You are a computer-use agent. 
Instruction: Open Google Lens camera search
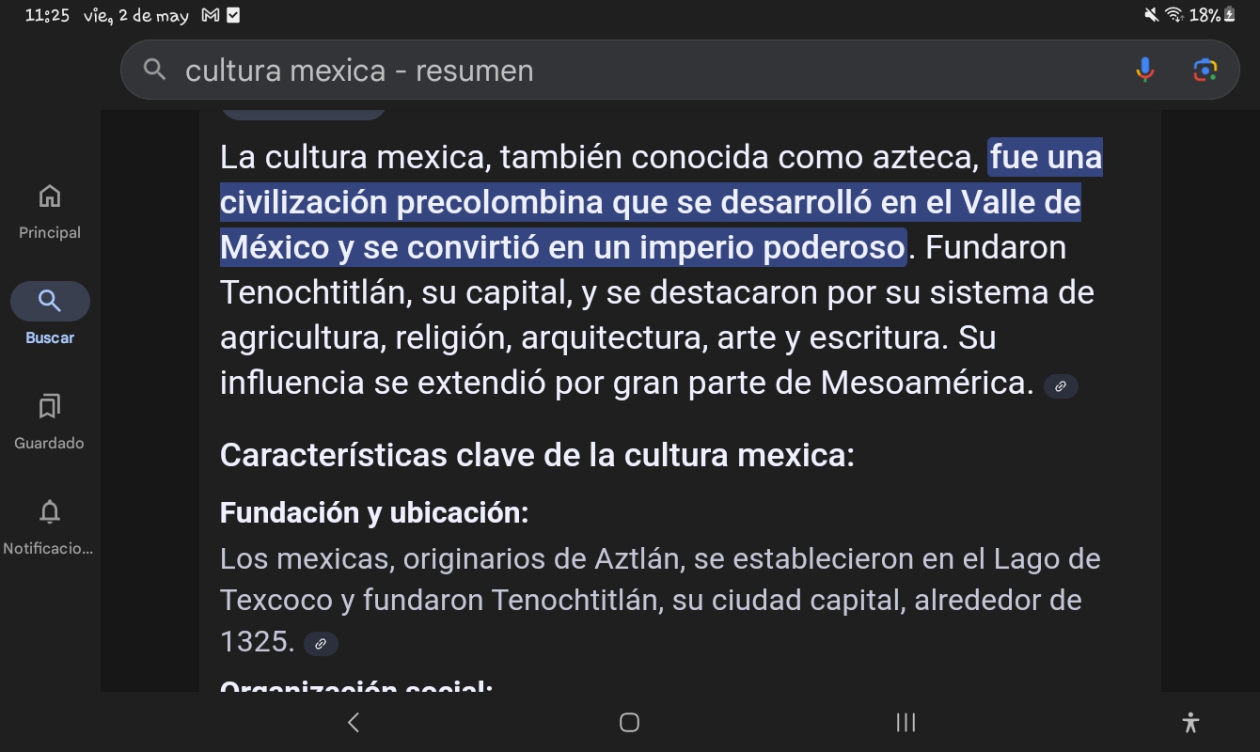pyautogui.click(x=1205, y=70)
